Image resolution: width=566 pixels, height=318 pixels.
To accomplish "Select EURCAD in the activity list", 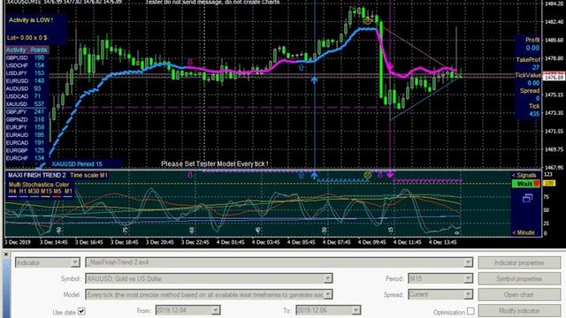I will (x=17, y=143).
